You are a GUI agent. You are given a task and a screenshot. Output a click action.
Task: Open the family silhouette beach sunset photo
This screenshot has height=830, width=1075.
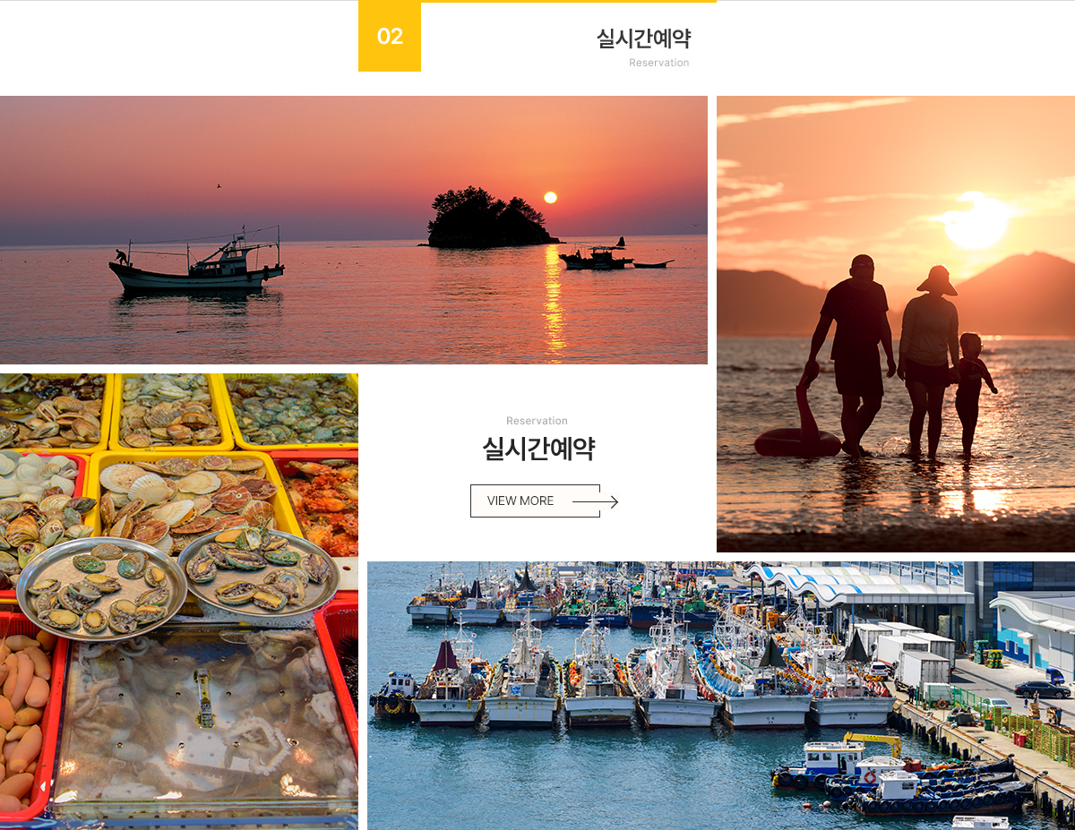[x=896, y=324]
